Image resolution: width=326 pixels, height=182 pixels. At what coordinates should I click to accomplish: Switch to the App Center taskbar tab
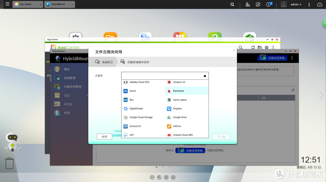[28, 4]
